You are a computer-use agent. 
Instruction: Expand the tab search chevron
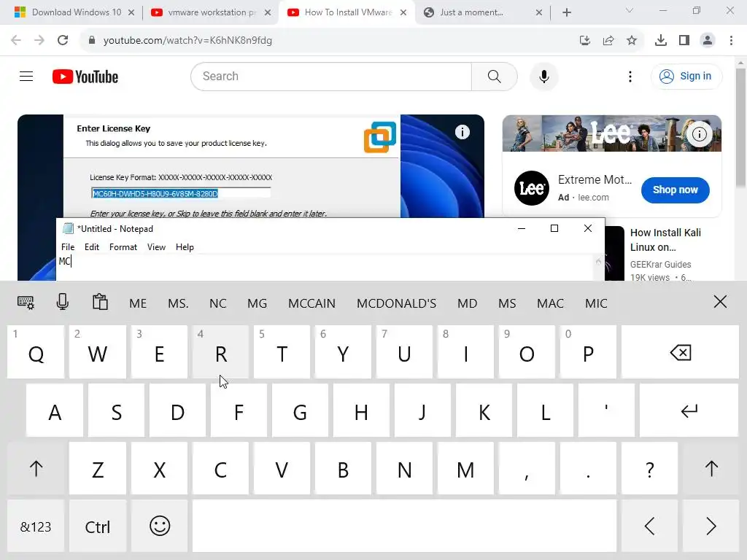[630, 10]
